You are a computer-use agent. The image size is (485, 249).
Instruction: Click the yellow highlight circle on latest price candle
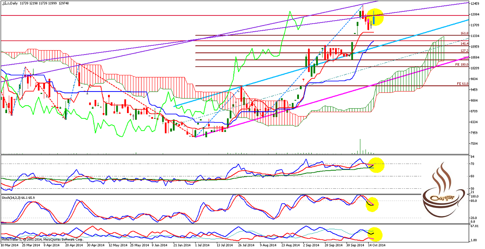[374, 18]
